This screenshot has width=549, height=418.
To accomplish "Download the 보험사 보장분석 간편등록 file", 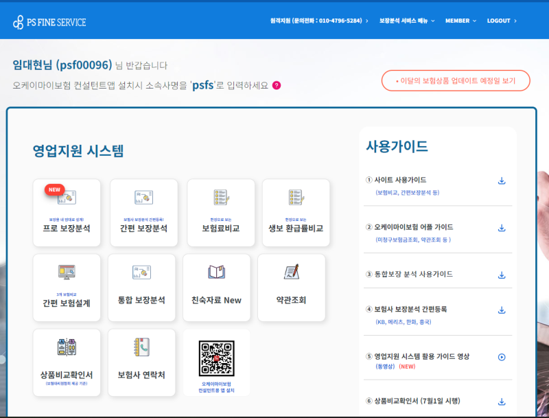I will coord(502,310).
